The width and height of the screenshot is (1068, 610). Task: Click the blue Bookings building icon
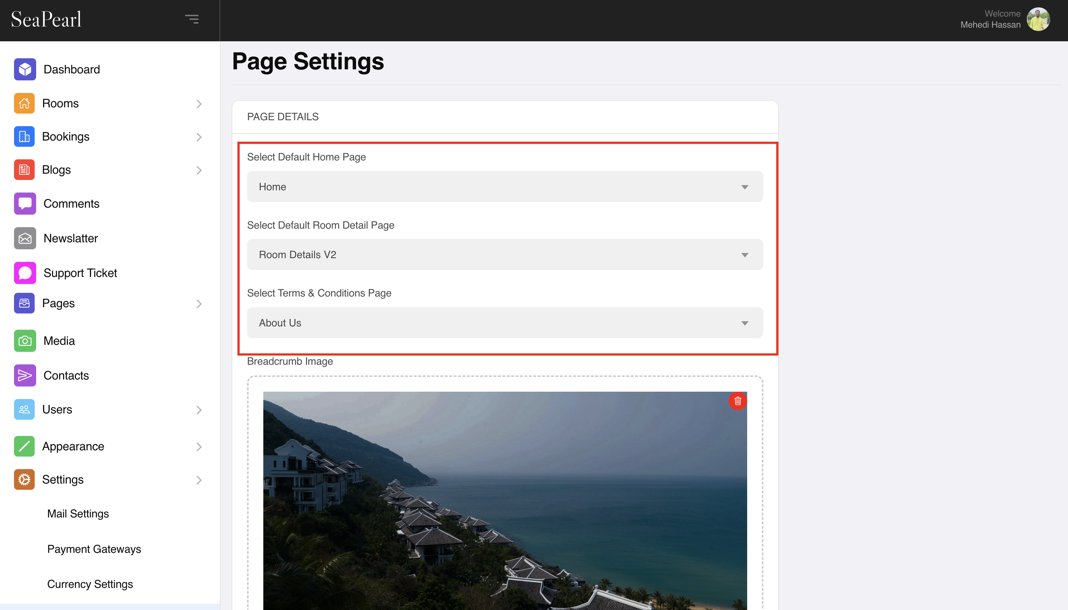tap(24, 136)
